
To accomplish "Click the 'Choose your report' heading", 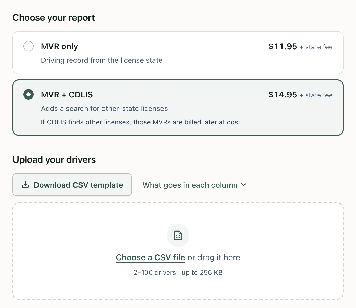I will point(54,18).
